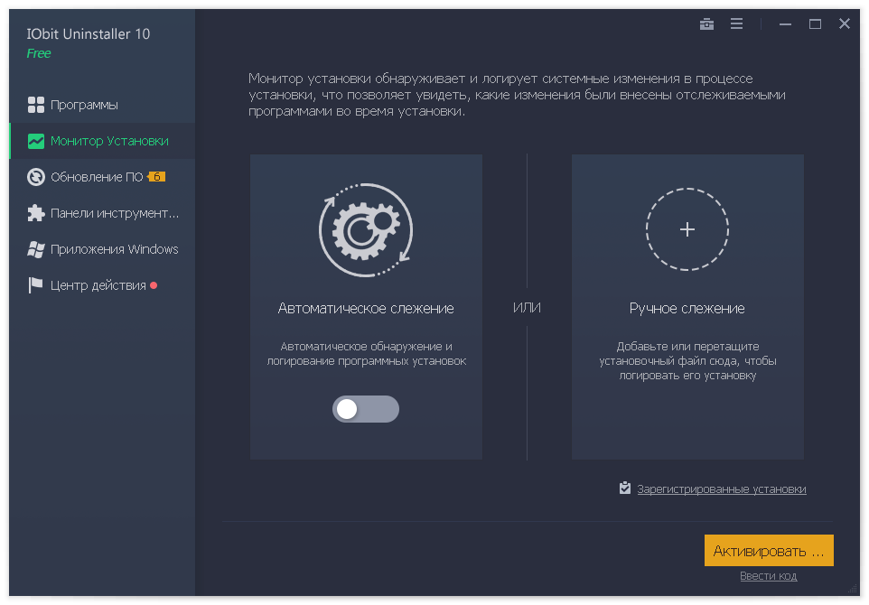Enable the Автоматическое слежение toggle switch
Image resolution: width=869 pixels, height=605 pixels.
[x=366, y=409]
